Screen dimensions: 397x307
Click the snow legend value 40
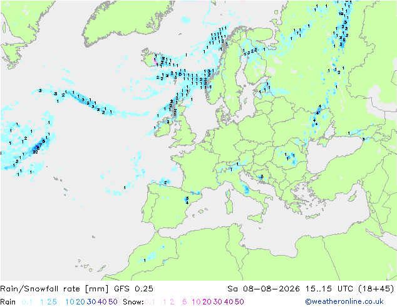click(x=229, y=302)
